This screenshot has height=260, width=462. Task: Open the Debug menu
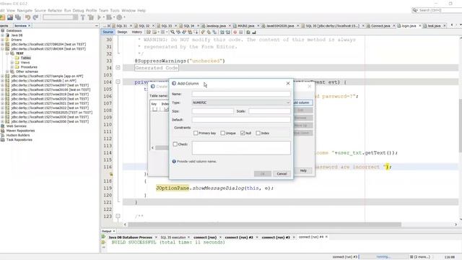point(78,10)
